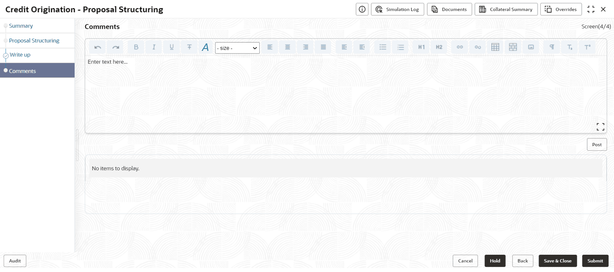Screen dimensions: 614x272
Task: Apply superscript formatting
Action: click(x=587, y=47)
